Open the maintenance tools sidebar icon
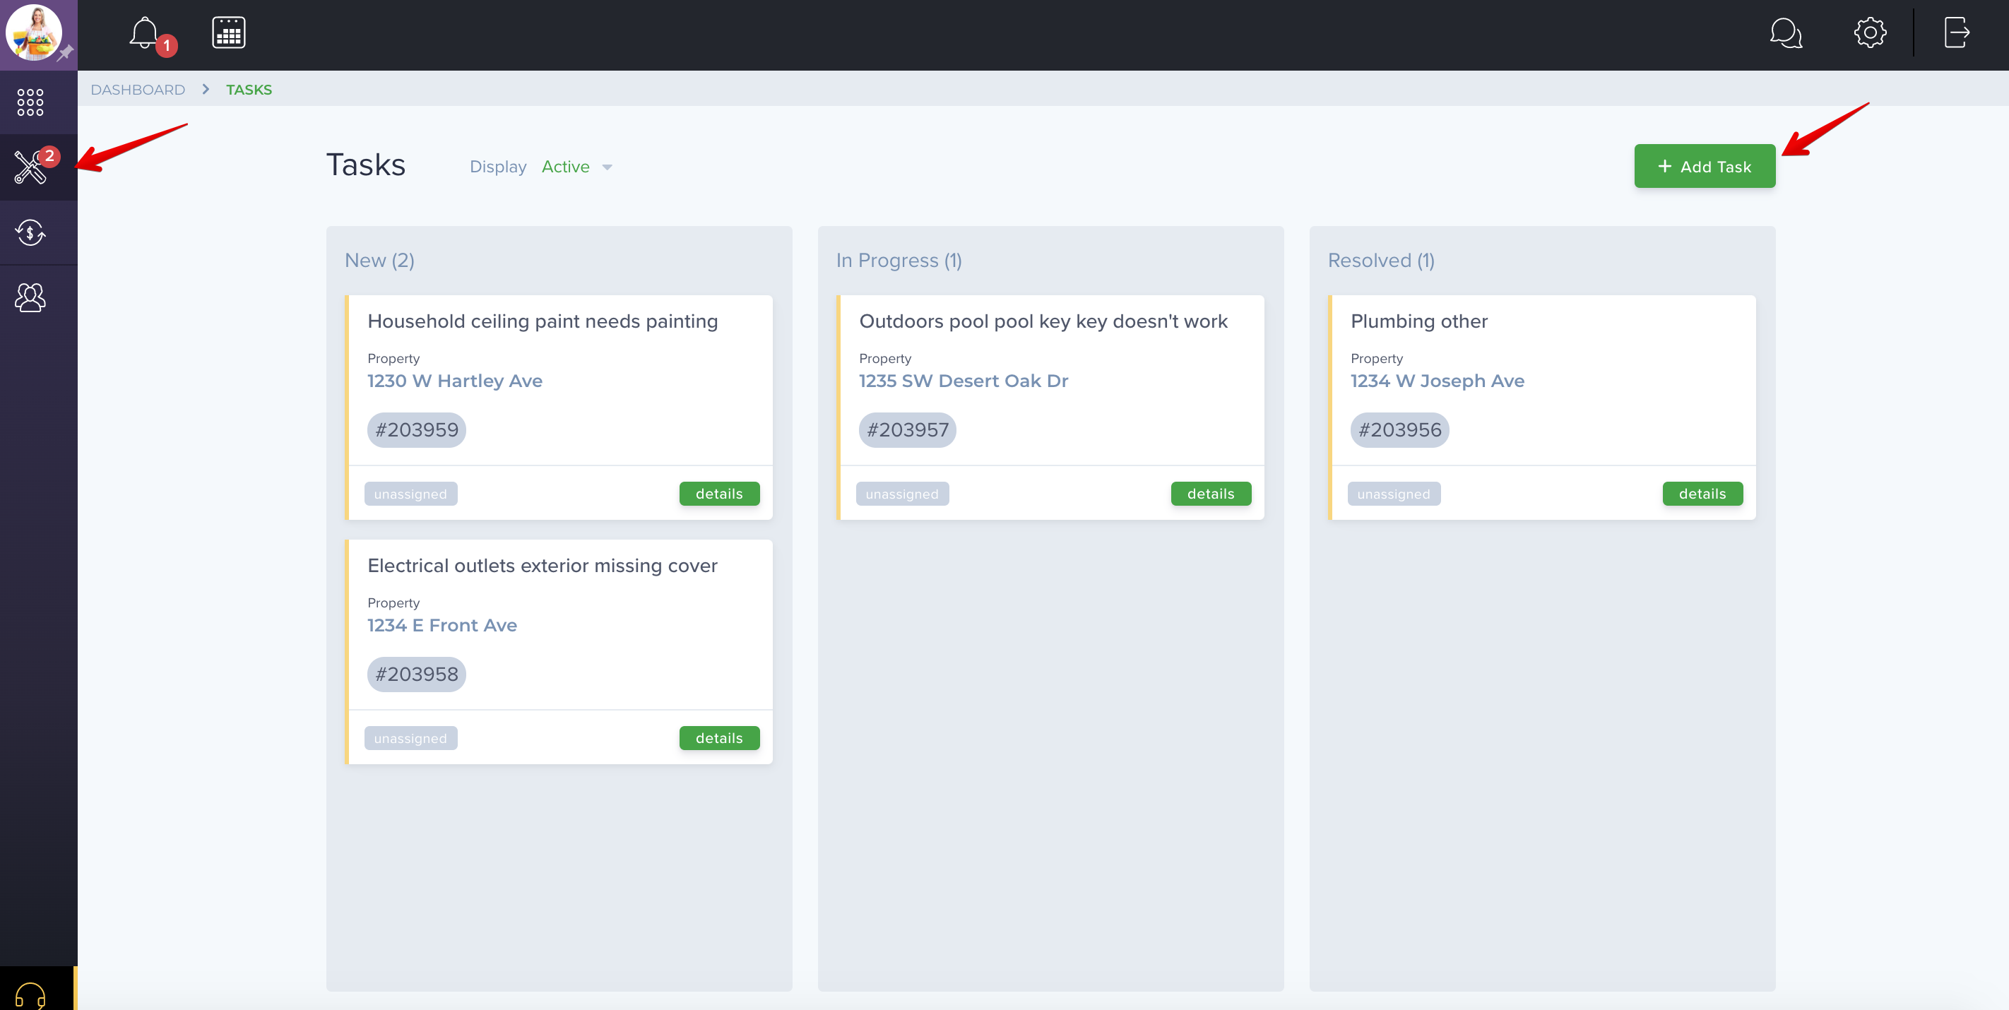The image size is (2009, 1010). coord(30,167)
